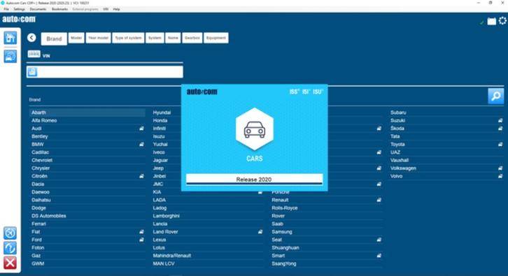
Task: Select SsangYong in brand list
Action: 284,263
